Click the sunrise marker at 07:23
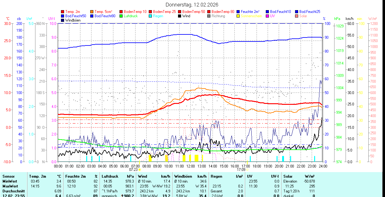The height and width of the screenshot is (197, 385). click(139, 169)
